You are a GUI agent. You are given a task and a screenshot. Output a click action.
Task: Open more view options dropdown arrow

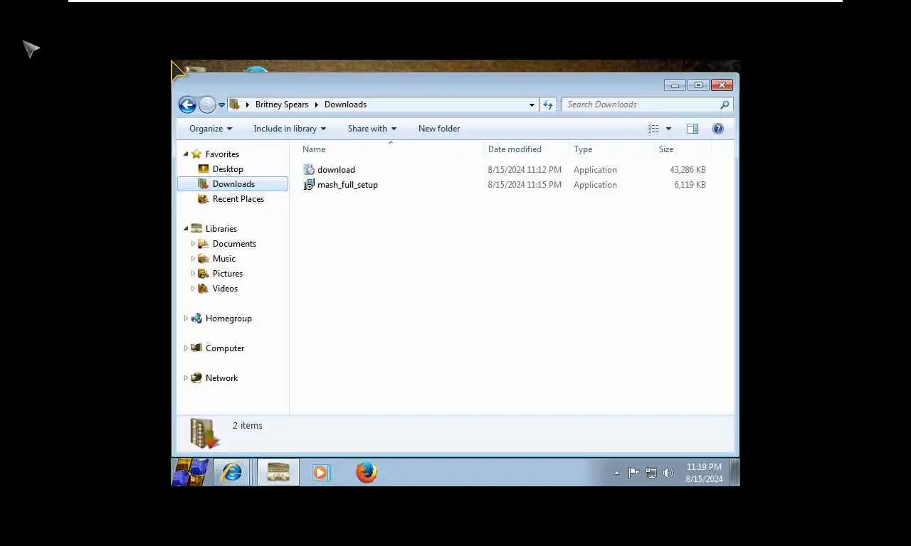click(x=668, y=129)
